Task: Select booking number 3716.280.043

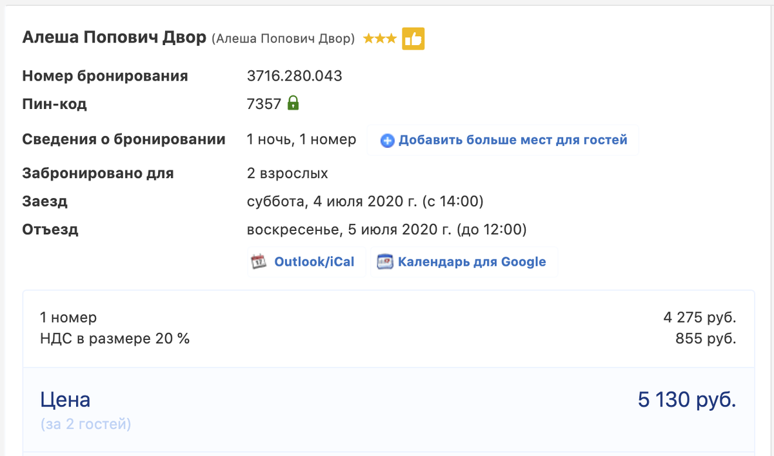Action: pyautogui.click(x=295, y=76)
